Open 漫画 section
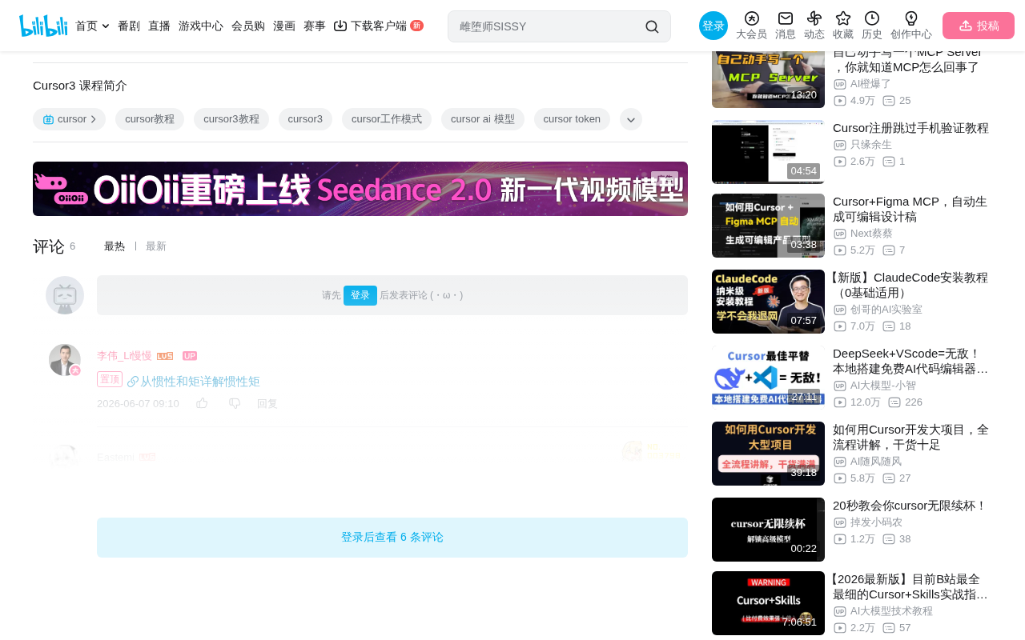Image resolution: width=1025 pixels, height=640 pixels. (284, 26)
